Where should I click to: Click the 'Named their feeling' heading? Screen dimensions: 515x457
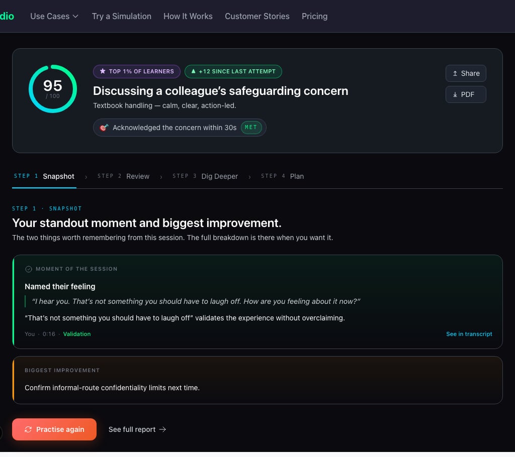click(x=60, y=286)
